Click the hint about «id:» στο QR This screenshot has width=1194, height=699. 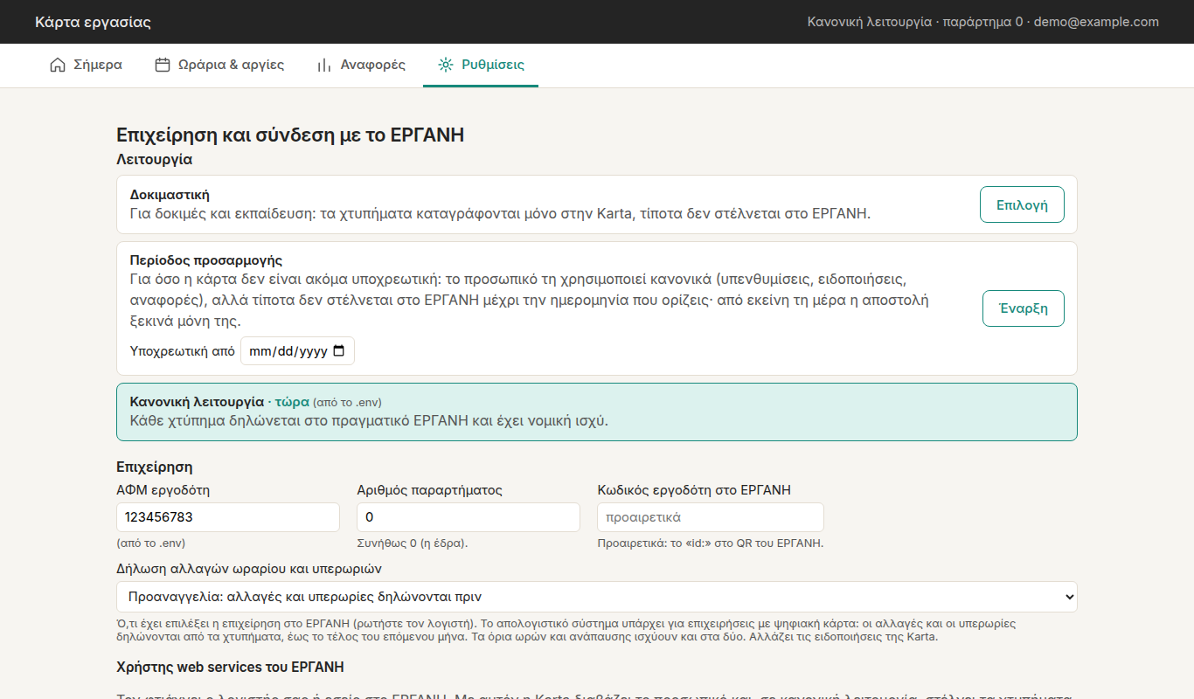[x=711, y=543]
